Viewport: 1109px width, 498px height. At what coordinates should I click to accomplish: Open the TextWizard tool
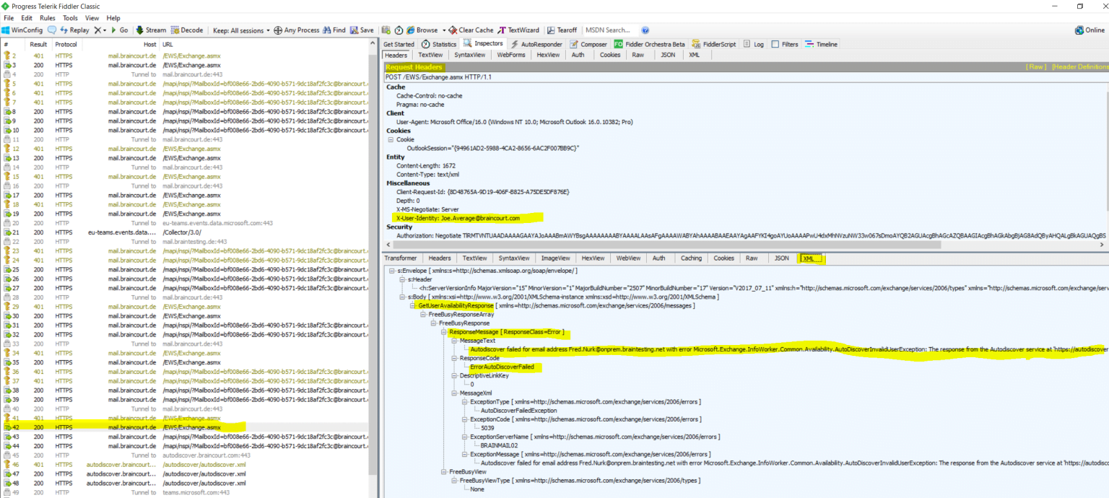(518, 30)
